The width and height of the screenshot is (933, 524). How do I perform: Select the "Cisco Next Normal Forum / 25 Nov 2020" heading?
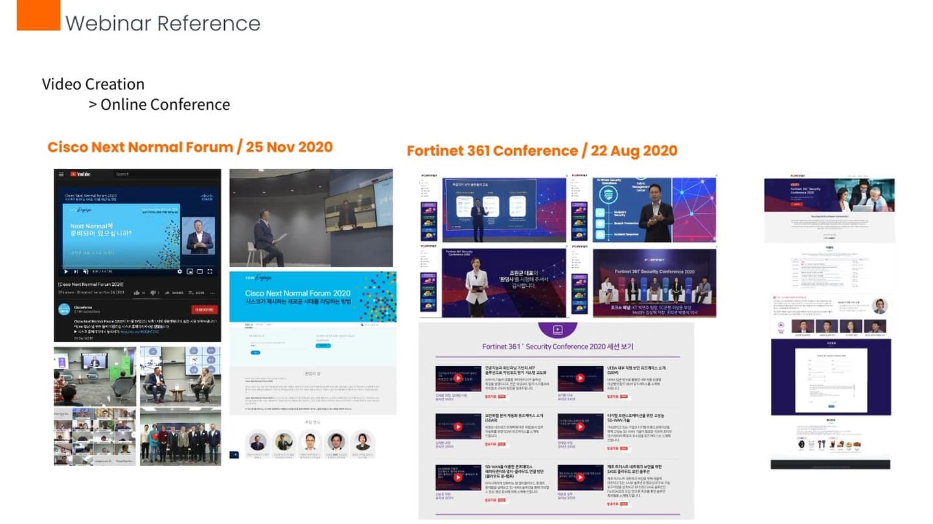click(190, 147)
